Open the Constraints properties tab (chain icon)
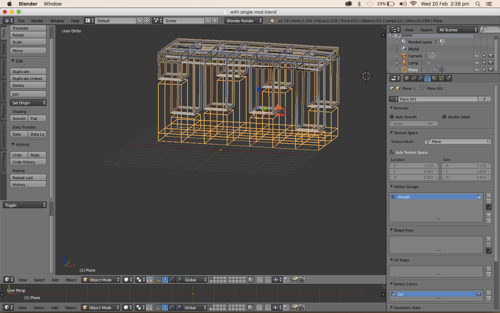The image size is (500, 313). tap(414, 78)
